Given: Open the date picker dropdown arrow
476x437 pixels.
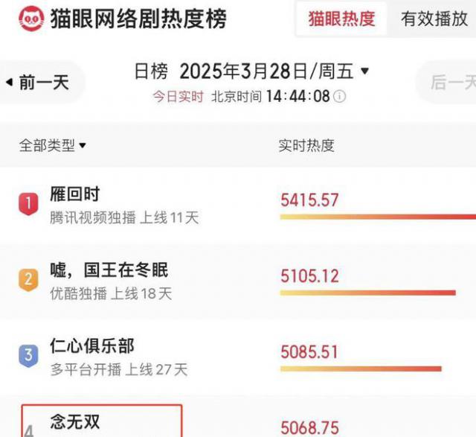Looking at the screenshot, I should coord(364,71).
